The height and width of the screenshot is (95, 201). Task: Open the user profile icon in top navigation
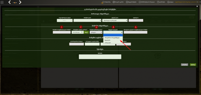point(140,2)
